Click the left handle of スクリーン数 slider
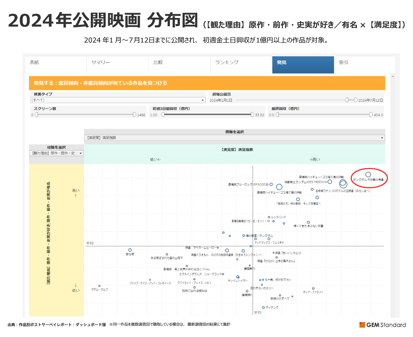This screenshot has height=337, width=413. (36, 115)
